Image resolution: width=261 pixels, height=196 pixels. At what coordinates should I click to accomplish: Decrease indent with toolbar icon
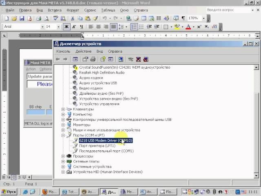point(149,27)
